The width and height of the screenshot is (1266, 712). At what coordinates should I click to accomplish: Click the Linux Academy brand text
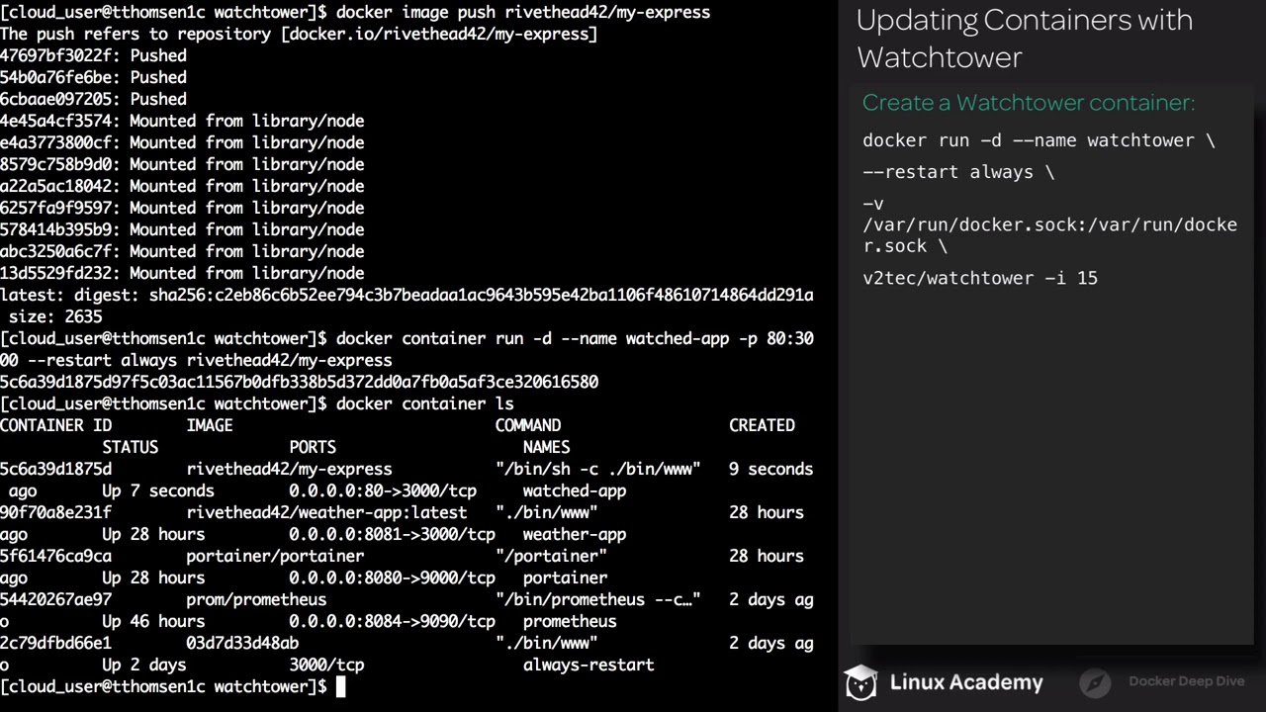point(966,682)
